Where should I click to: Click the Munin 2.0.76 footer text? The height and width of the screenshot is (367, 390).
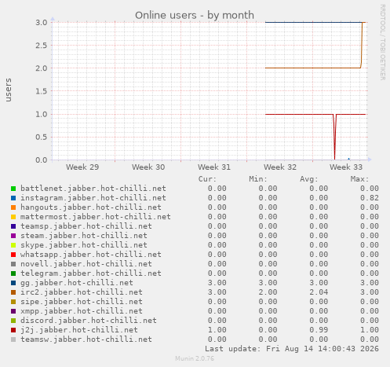pos(195,358)
